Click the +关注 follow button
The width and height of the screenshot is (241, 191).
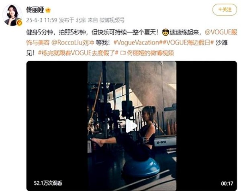point(225,10)
